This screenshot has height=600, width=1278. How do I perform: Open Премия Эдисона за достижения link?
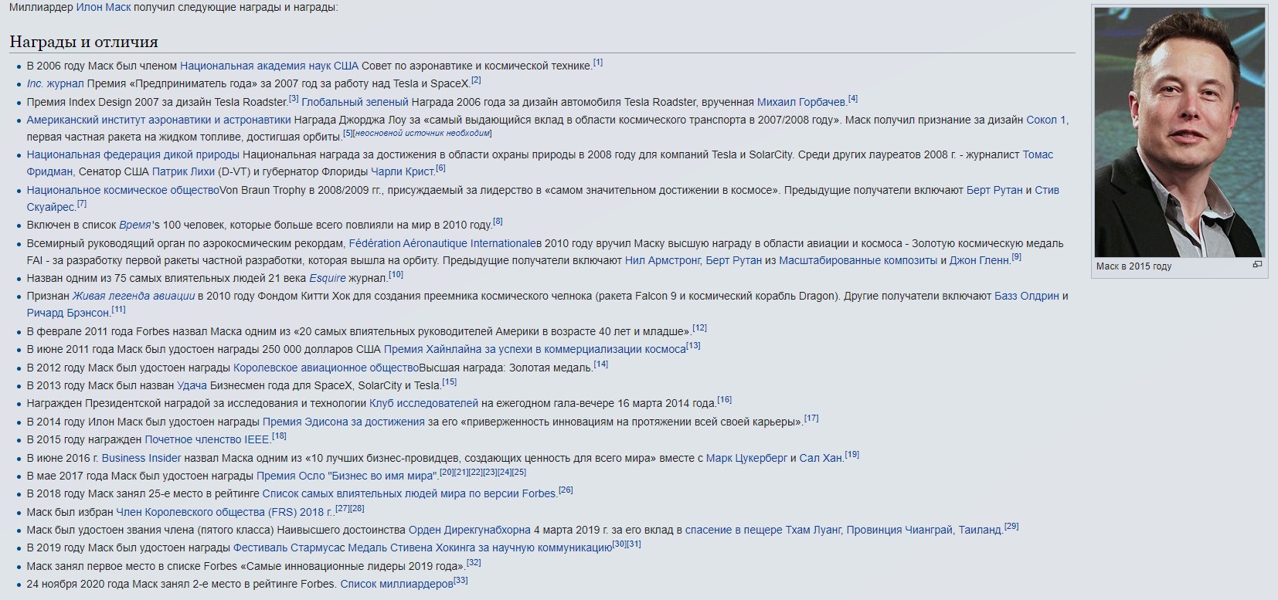(x=344, y=422)
